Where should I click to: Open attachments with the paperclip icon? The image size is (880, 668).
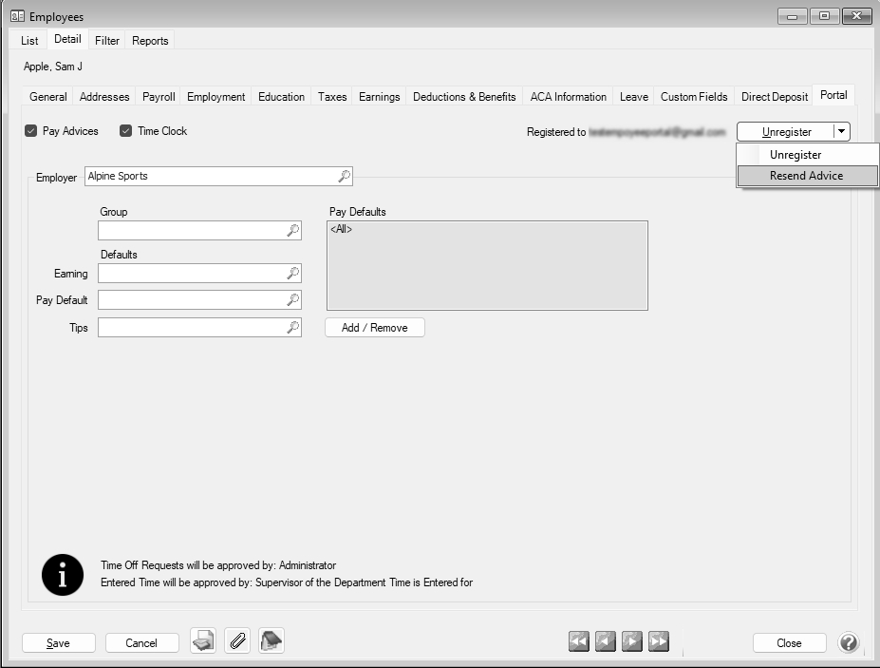click(x=237, y=641)
